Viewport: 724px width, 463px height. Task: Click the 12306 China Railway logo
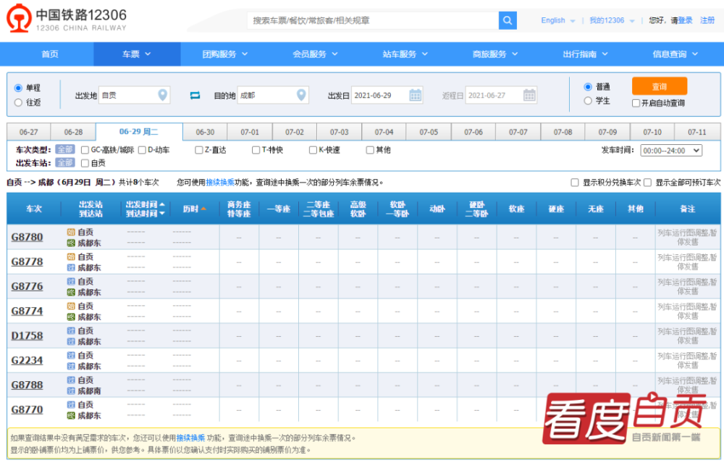tap(67, 19)
